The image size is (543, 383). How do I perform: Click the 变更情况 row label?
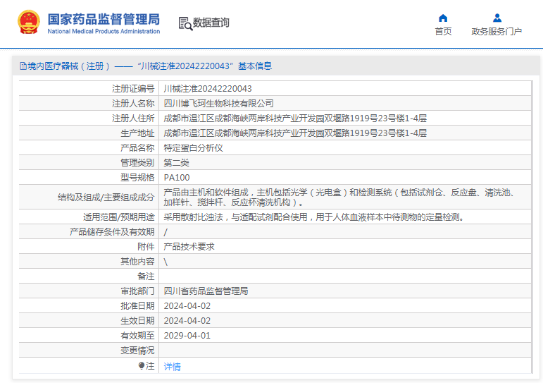137,351
